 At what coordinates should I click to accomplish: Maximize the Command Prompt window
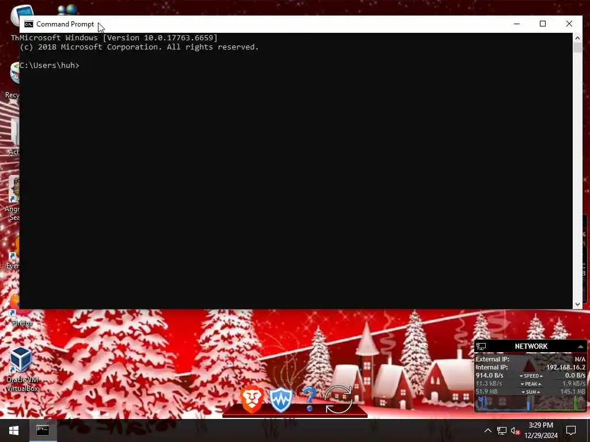pos(543,24)
